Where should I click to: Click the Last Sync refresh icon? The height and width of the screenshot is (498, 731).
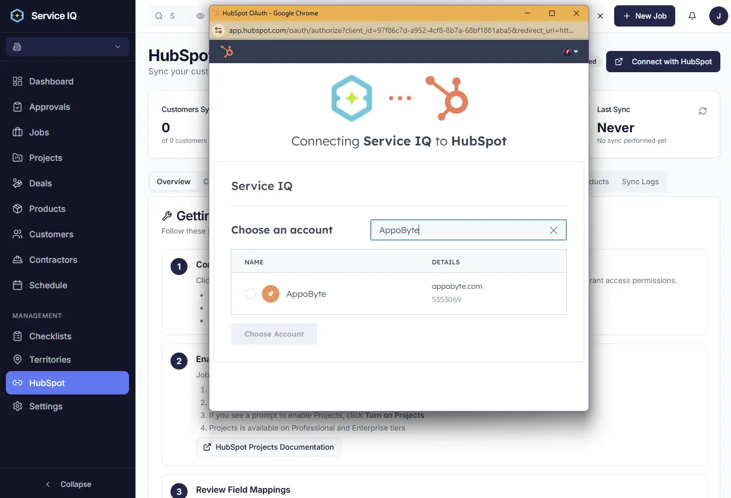703,111
